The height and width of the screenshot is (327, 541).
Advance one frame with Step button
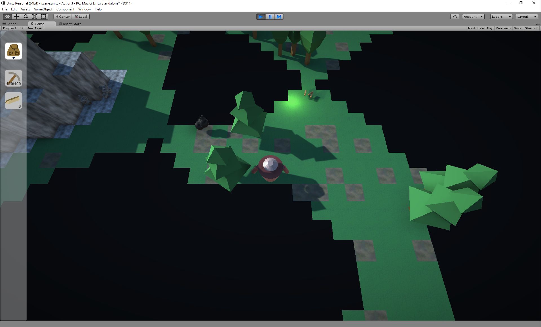tap(279, 17)
